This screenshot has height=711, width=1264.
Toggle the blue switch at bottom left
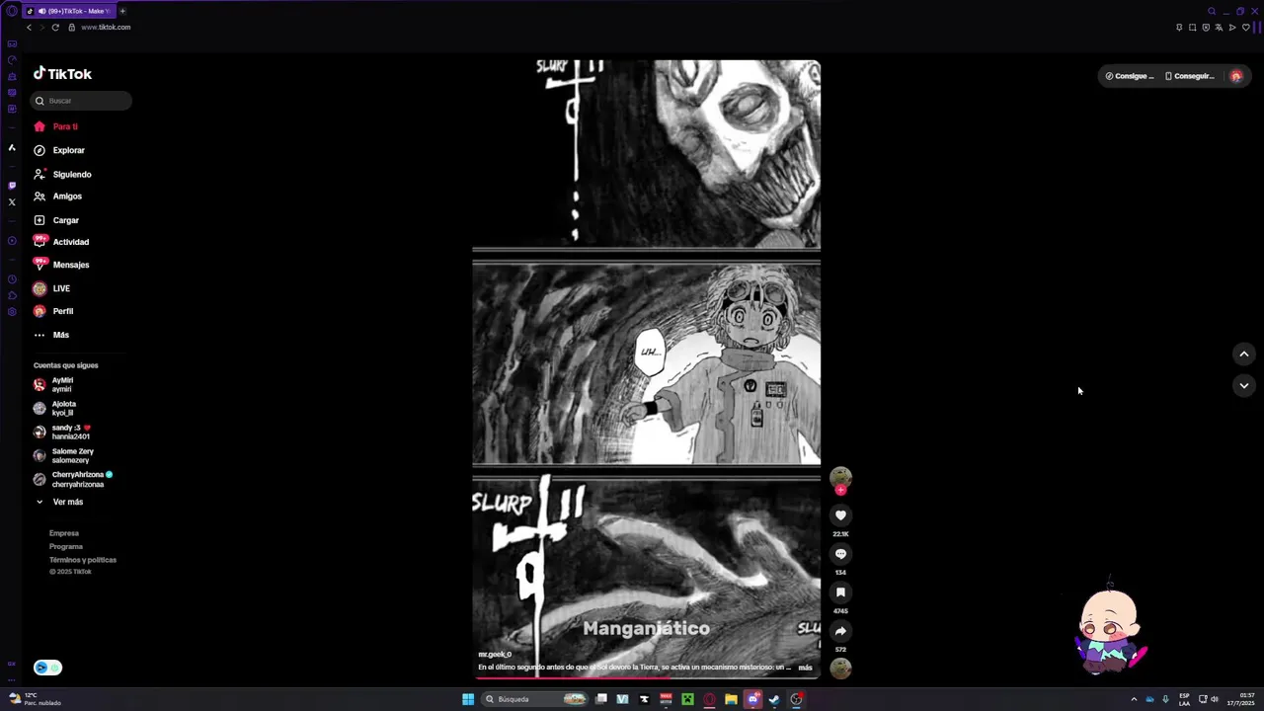[47, 668]
